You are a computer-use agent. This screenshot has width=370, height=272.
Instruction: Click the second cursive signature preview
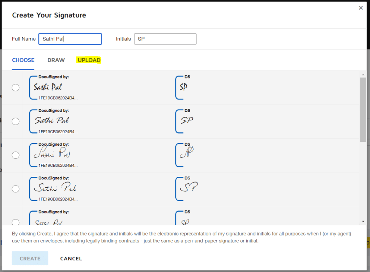point(52,120)
